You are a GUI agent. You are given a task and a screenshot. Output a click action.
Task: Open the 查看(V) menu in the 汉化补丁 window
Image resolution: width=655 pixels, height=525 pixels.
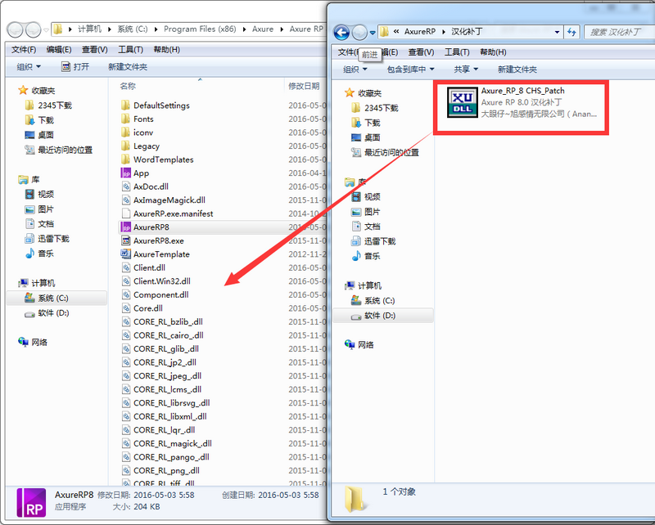point(421,52)
